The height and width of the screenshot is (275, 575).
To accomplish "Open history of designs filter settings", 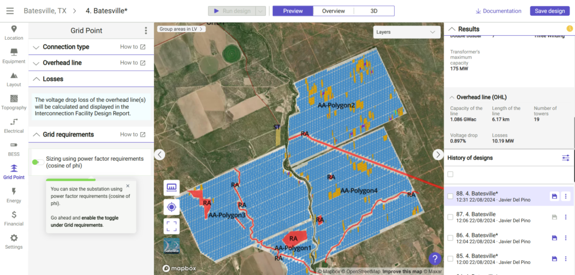I will [565, 158].
